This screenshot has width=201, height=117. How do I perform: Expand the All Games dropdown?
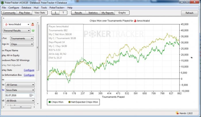pyautogui.click(x=20, y=85)
